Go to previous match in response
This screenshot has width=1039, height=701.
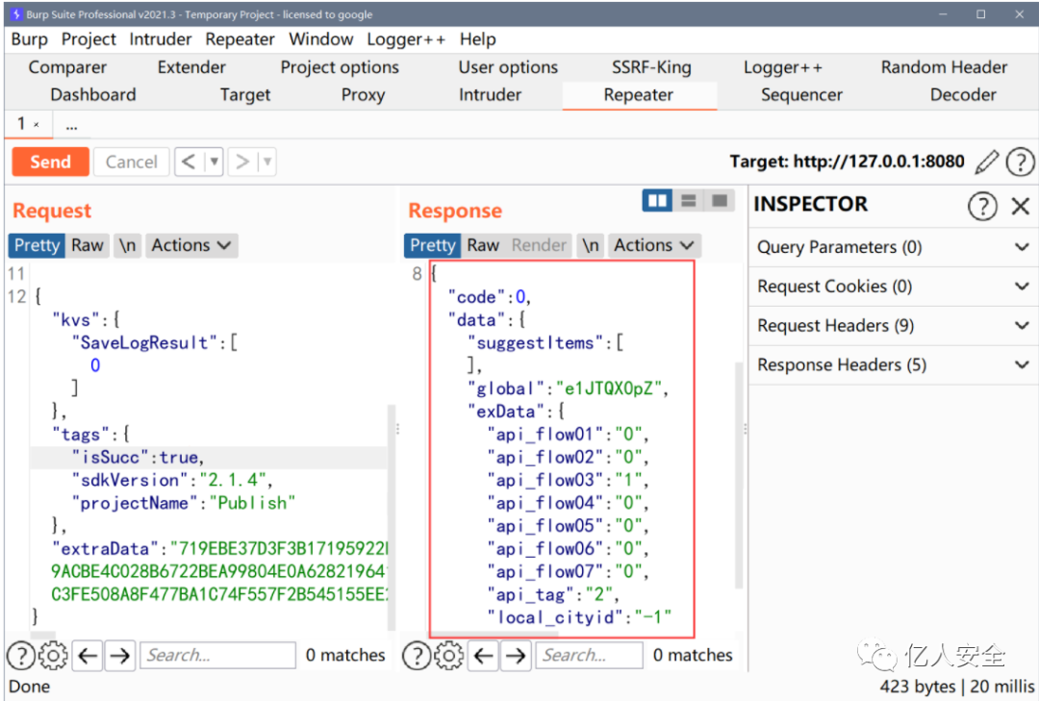pos(484,655)
